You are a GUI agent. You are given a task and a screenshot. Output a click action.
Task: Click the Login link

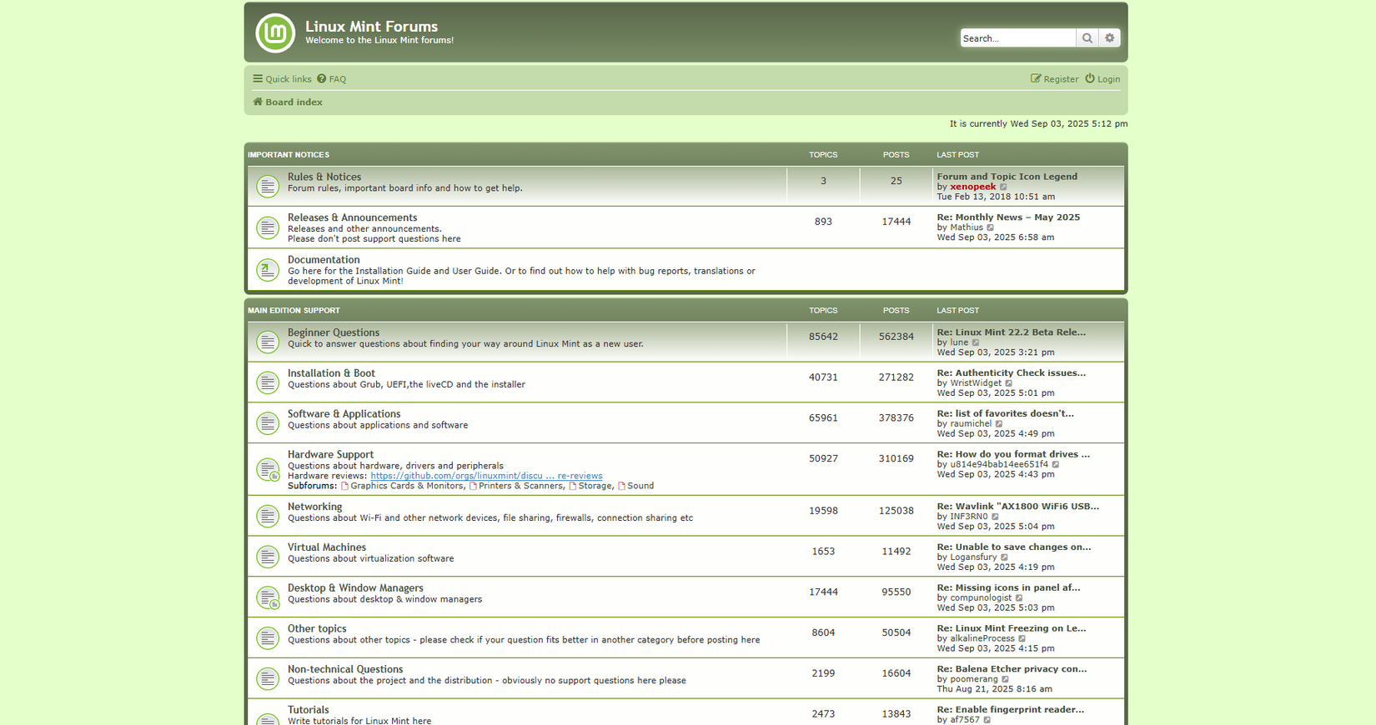1102,79
